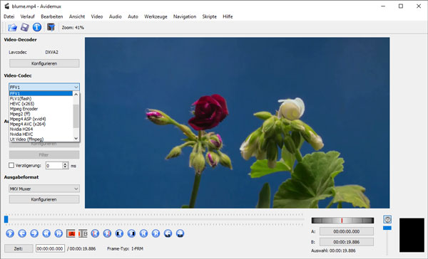Increase delay with stepper up arrow
The width and height of the screenshot is (428, 259).
pos(65,164)
